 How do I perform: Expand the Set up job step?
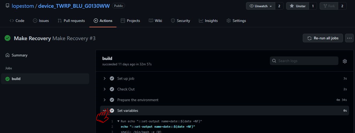[x=105, y=78]
